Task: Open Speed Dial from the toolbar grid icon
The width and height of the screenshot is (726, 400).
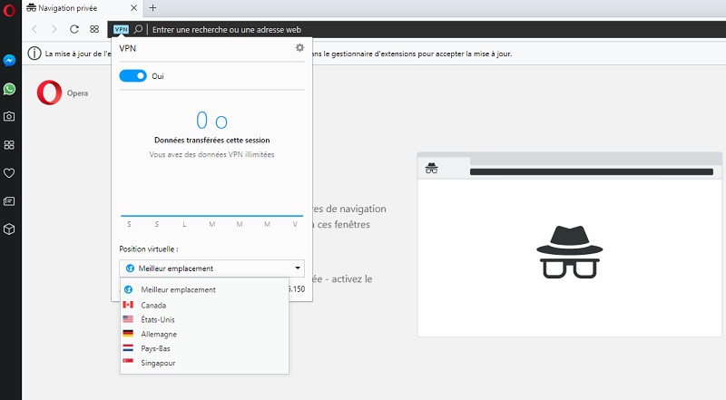Action: coord(94,29)
